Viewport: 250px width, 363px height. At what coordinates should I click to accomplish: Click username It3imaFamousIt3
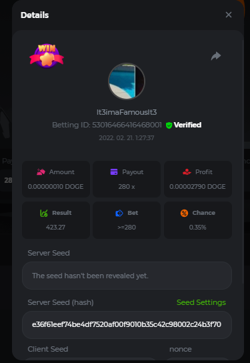click(127, 112)
